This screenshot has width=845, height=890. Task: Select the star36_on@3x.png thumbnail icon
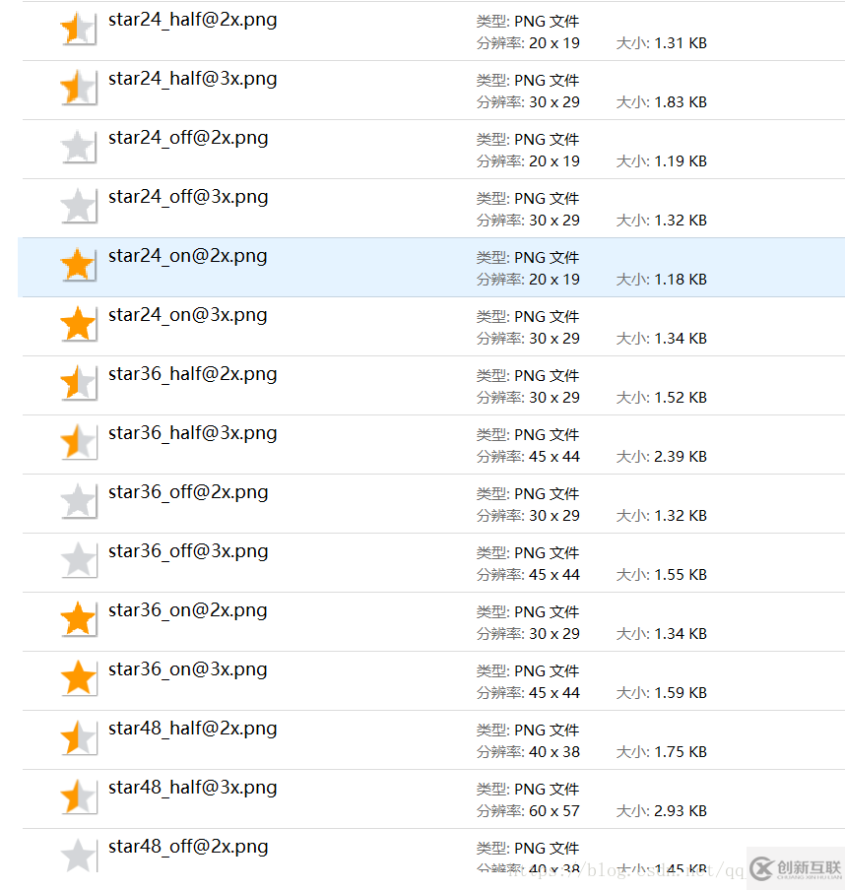pyautogui.click(x=78, y=677)
